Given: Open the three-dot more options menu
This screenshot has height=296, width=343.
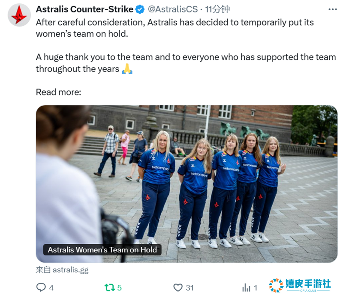Looking at the screenshot, I should (333, 9).
